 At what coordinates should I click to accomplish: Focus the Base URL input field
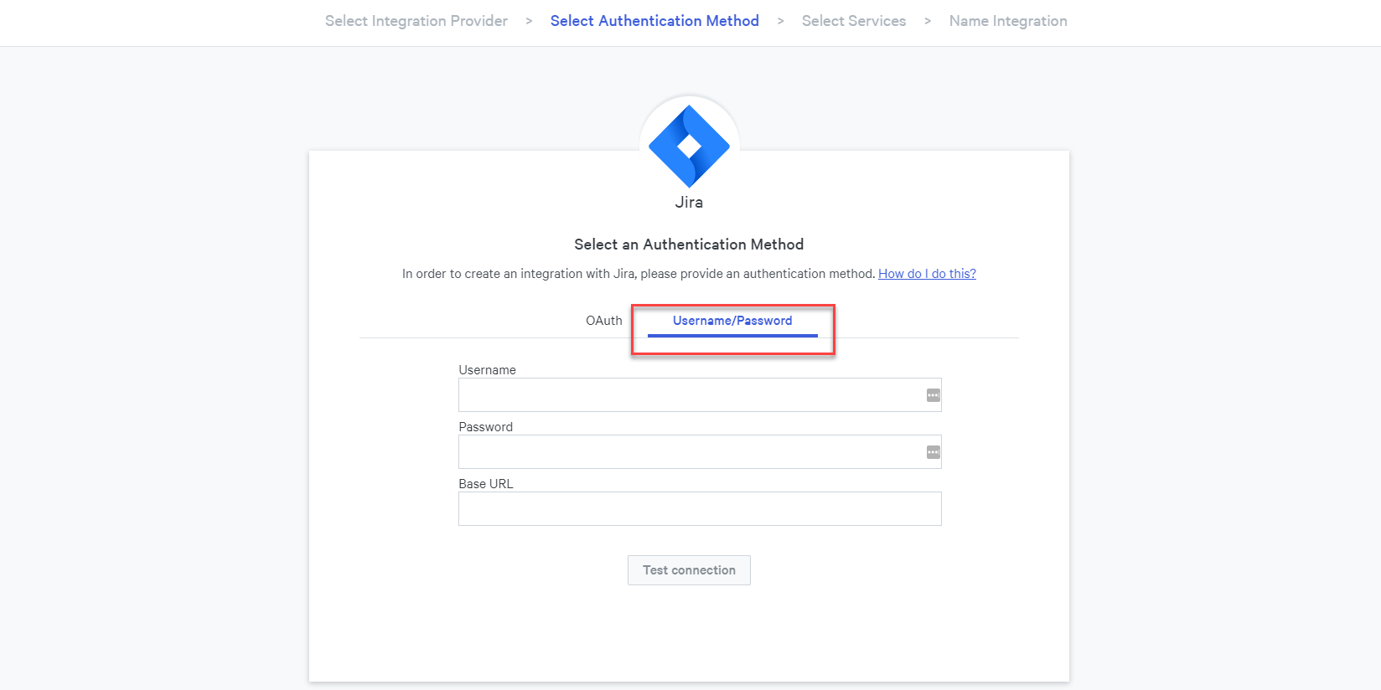coord(700,509)
